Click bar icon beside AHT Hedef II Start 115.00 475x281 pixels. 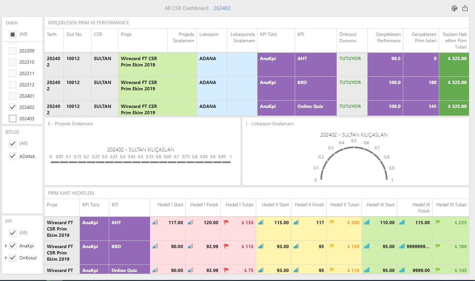point(261,223)
